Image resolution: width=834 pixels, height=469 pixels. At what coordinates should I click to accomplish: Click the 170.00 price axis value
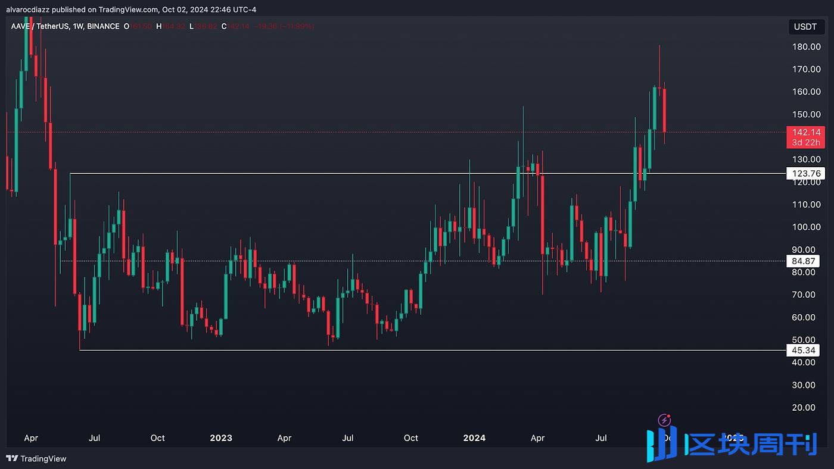[x=806, y=69]
